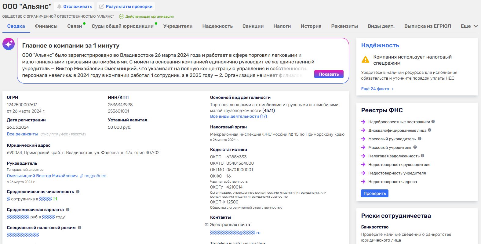
Task: Click the bell icon in Отслеживать
Action: click(59, 6)
